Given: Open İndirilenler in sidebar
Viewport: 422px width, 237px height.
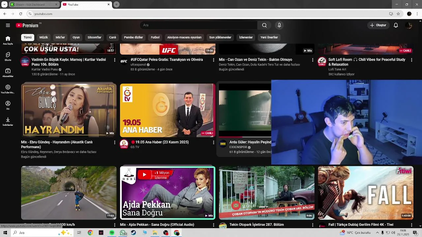Looking at the screenshot, I should tap(8, 121).
